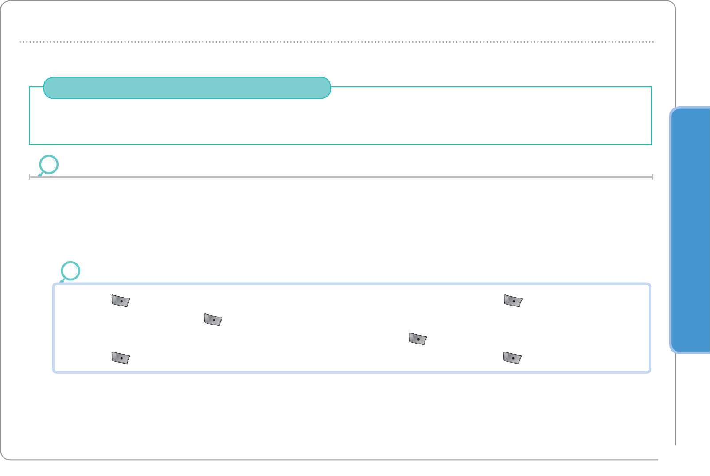Click the top-right soft key icon in the note box
The width and height of the screenshot is (710, 476).
coord(513,301)
